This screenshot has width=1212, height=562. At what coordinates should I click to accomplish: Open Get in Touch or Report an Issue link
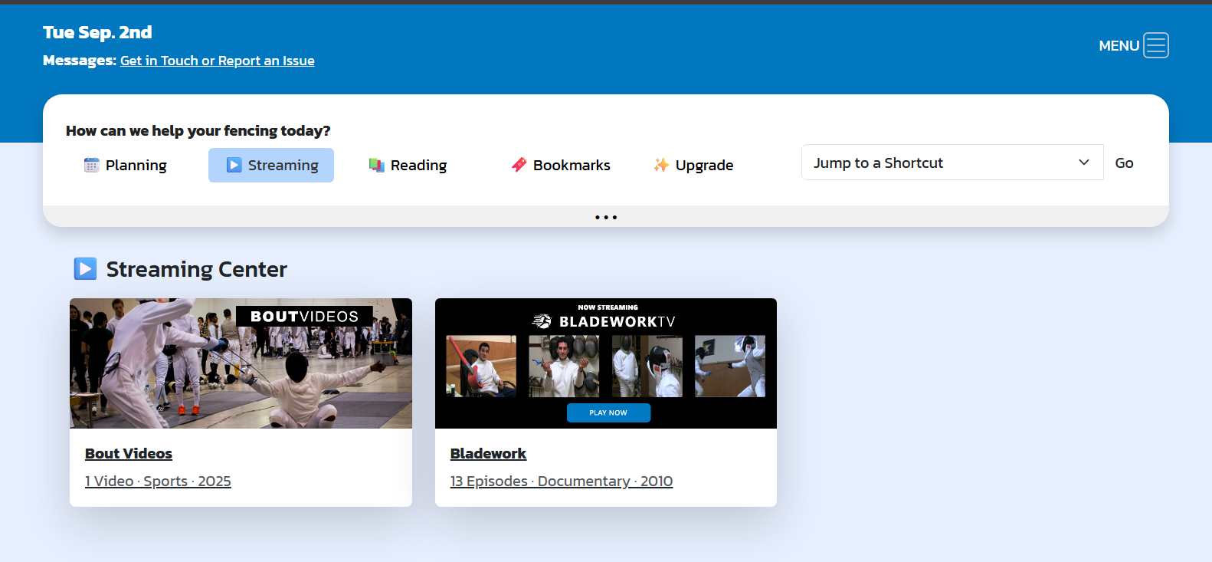click(218, 61)
